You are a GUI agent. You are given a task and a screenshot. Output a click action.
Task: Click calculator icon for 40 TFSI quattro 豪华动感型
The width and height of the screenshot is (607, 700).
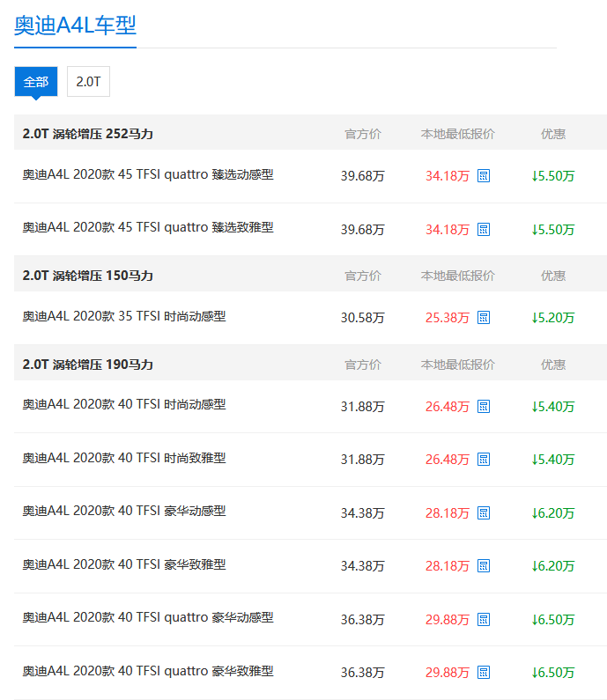point(484,620)
